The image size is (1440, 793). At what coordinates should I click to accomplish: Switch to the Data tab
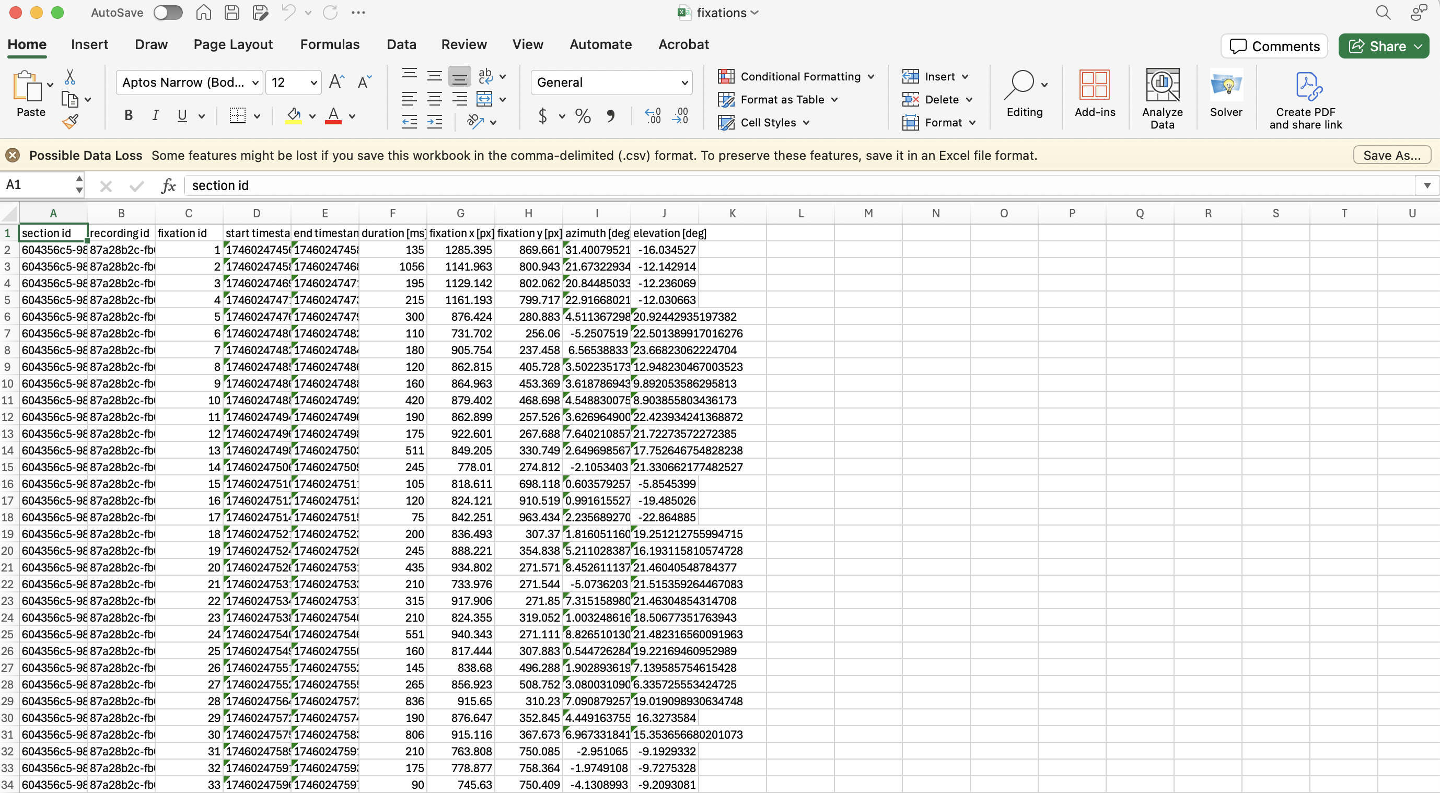click(401, 44)
